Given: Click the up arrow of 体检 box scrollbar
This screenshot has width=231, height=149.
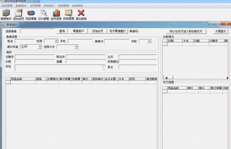Looking at the screenshot, I should 104,66.
